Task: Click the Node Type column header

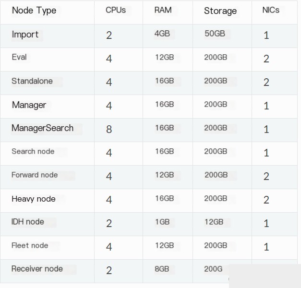Action: [34, 11]
